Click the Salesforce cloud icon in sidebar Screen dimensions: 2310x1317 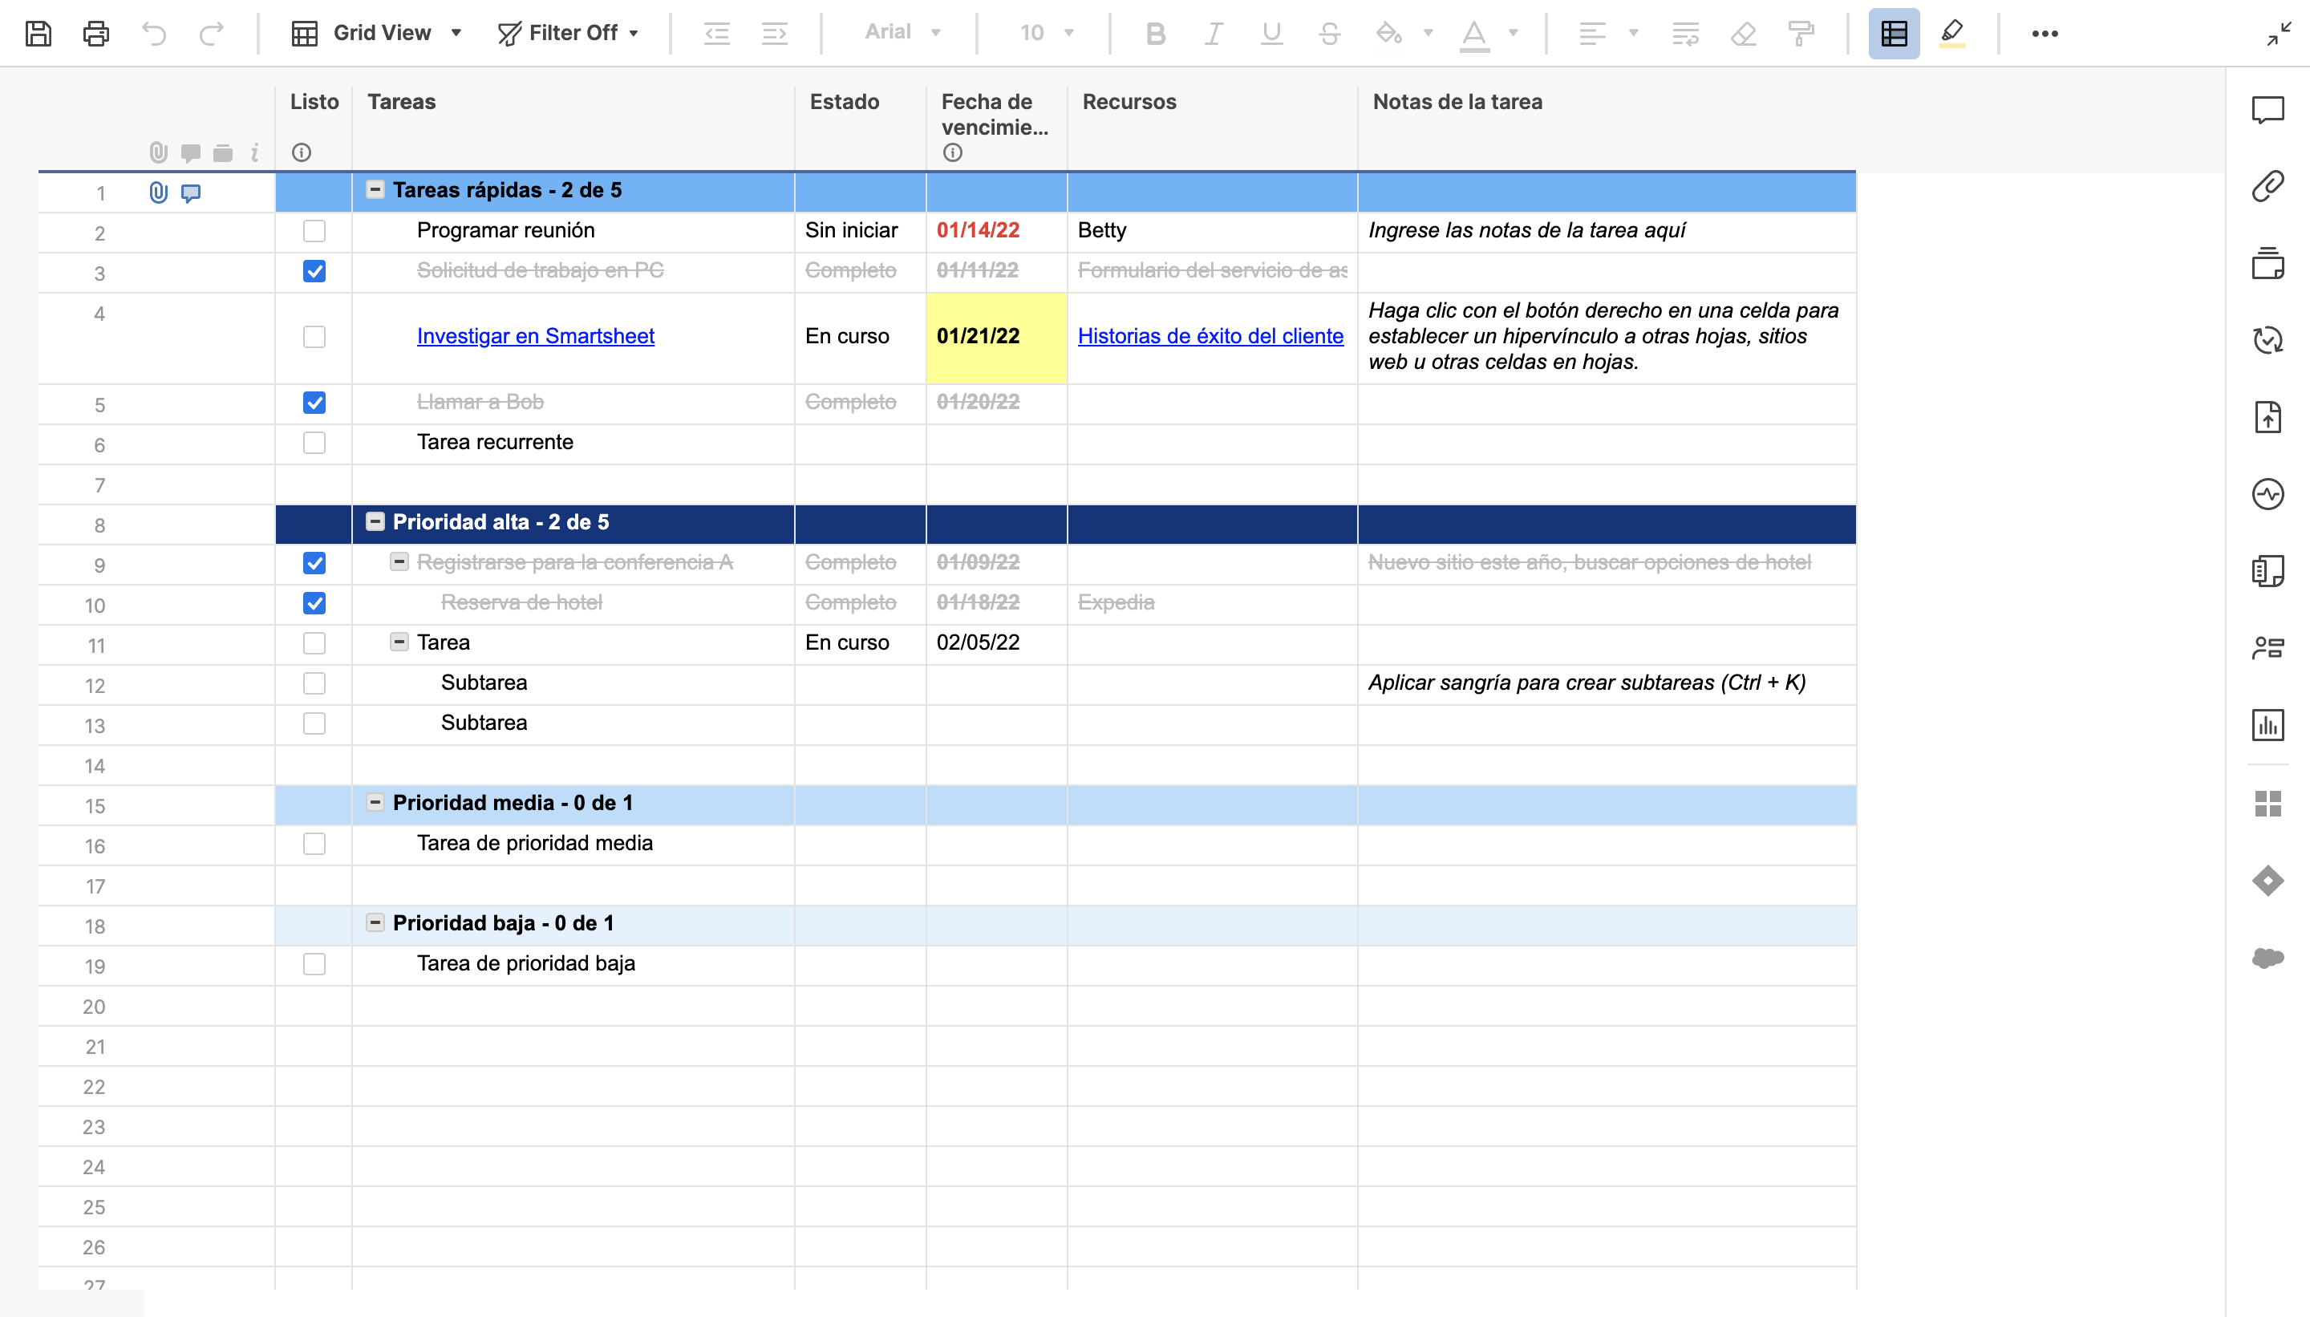[2267, 957]
